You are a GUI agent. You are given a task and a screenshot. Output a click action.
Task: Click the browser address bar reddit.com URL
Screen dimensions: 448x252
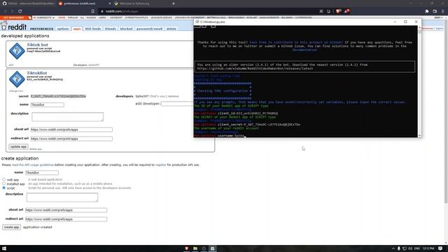(x=122, y=11)
